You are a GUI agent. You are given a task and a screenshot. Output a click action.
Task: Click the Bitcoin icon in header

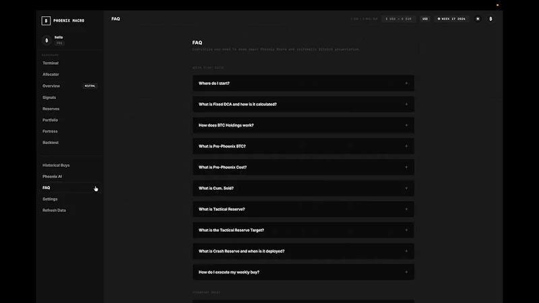click(490, 19)
